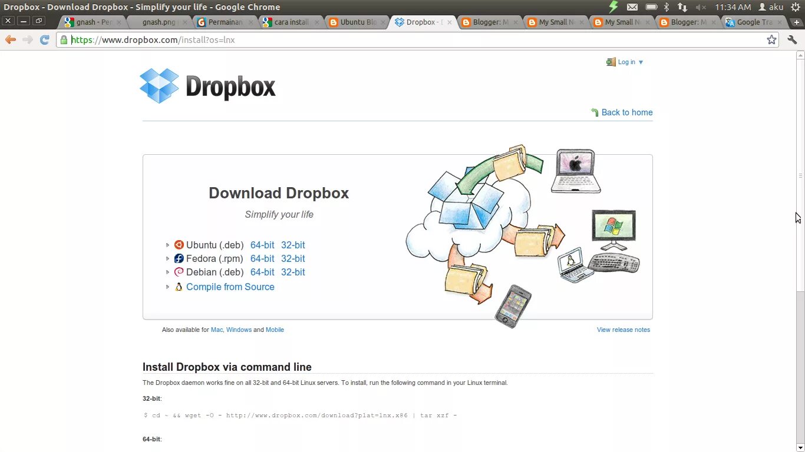This screenshot has height=452, width=805.
Task: Open the power status lightning indicator
Action: (613, 7)
